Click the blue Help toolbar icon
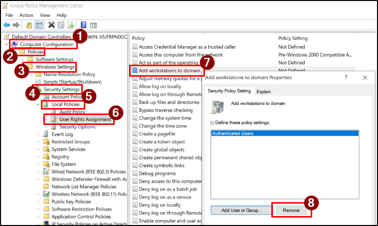The image size is (378, 226). pyautogui.click(x=83, y=25)
